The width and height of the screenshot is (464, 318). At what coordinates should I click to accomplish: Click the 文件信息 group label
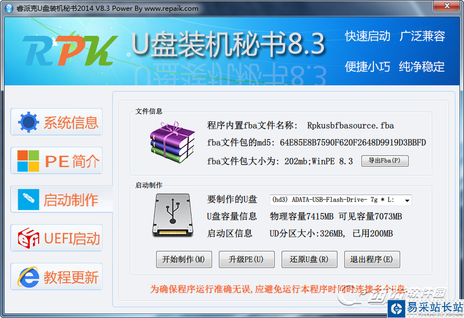point(149,111)
